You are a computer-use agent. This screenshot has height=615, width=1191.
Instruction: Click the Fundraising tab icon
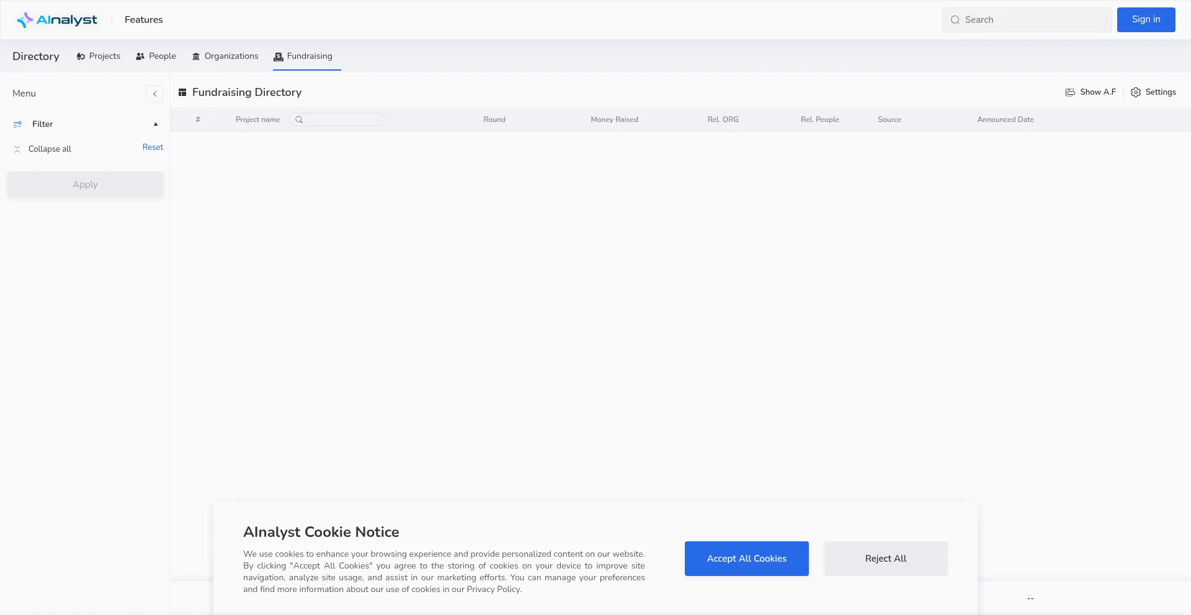(279, 56)
